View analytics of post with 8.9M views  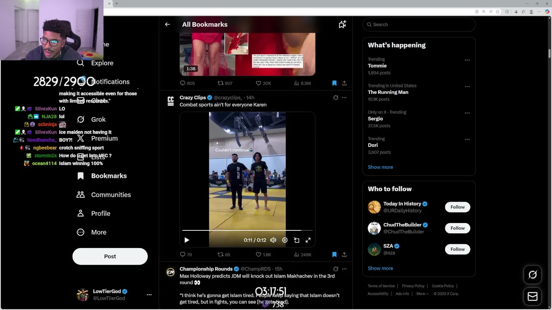pos(302,83)
